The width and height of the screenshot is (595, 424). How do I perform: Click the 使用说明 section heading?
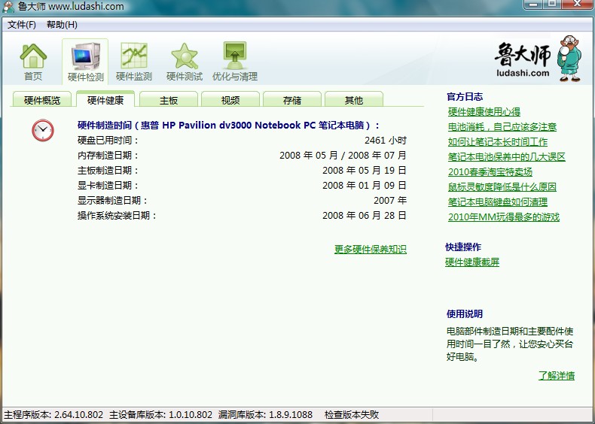pyautogui.click(x=465, y=313)
